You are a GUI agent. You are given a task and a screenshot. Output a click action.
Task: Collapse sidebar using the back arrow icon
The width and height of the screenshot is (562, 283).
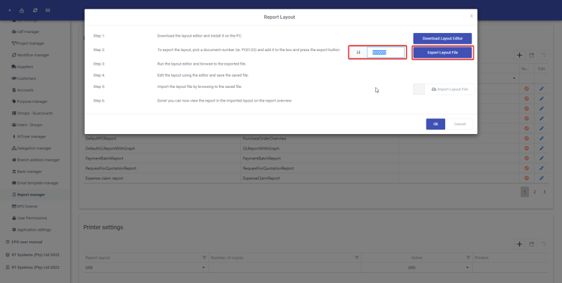point(9,11)
